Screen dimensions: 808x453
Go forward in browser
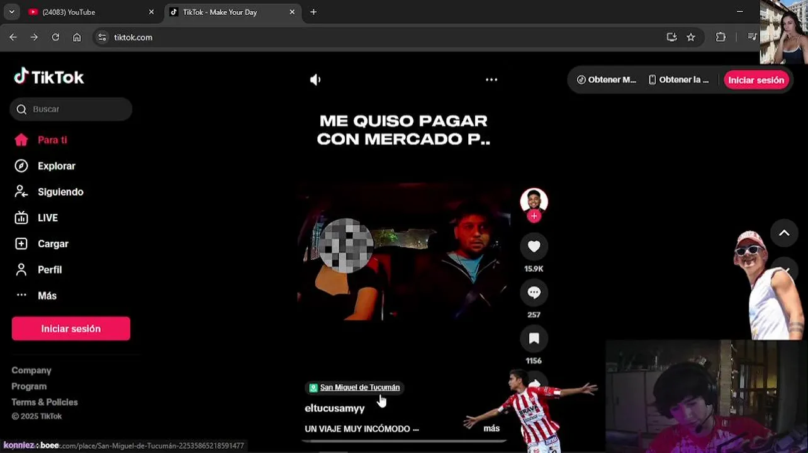(34, 37)
